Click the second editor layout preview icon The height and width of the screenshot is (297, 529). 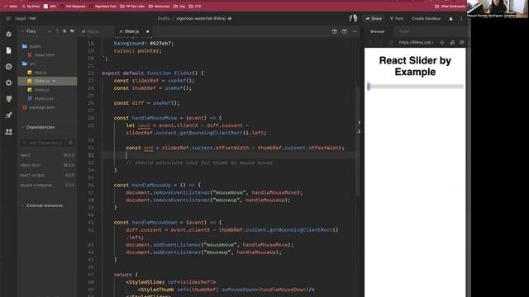click(345, 31)
